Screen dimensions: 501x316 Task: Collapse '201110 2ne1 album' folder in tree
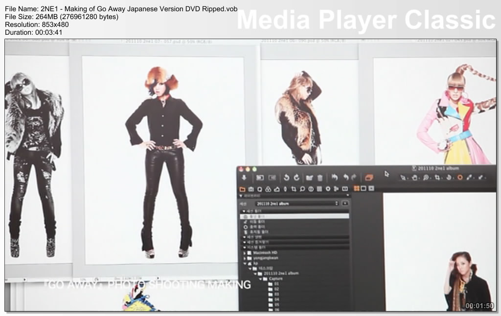point(255,273)
